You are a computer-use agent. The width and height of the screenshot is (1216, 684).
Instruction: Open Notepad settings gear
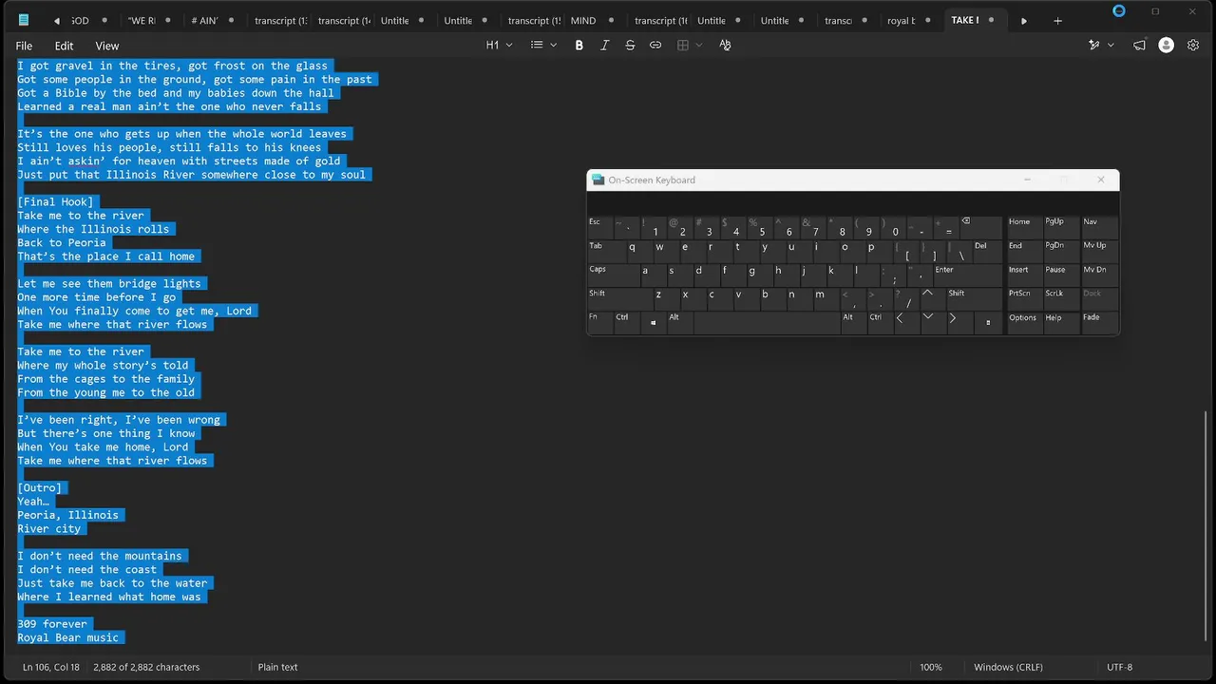tap(1193, 46)
